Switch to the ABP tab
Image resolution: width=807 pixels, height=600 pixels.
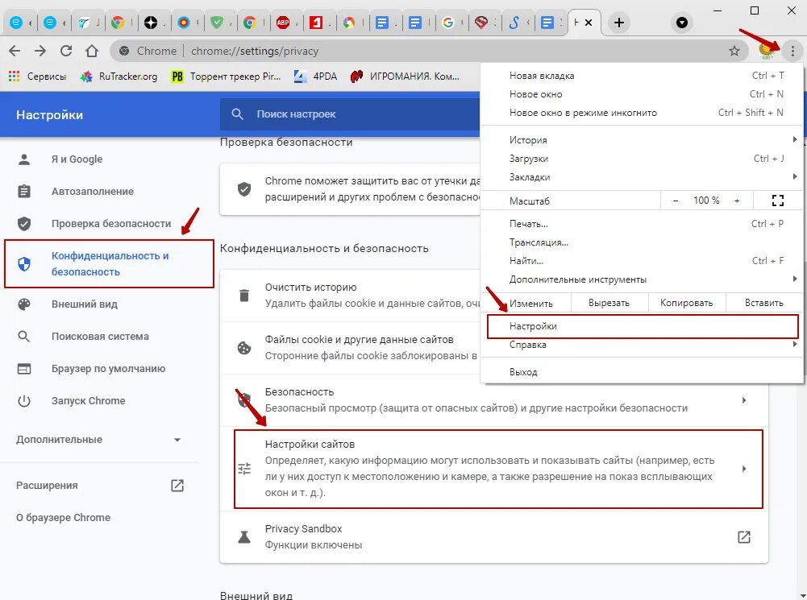287,23
